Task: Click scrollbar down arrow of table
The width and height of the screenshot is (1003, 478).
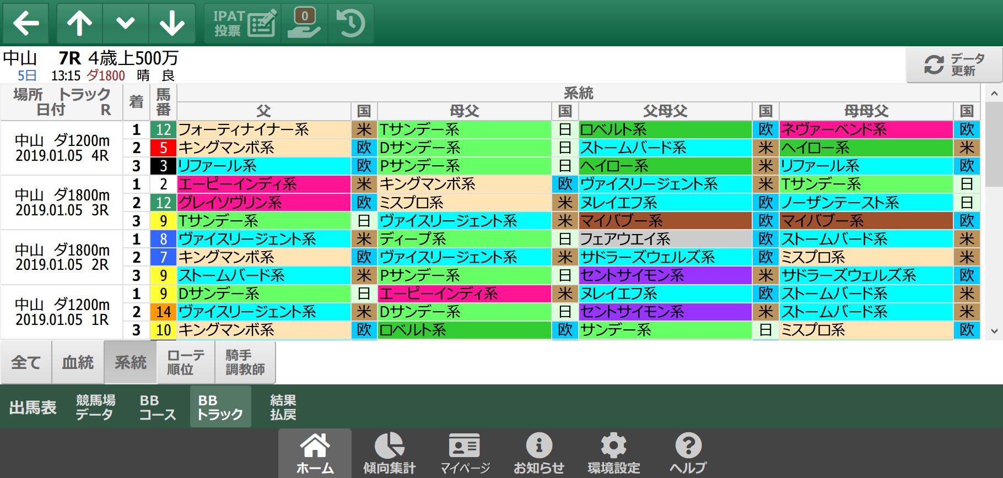Action: coord(994,331)
